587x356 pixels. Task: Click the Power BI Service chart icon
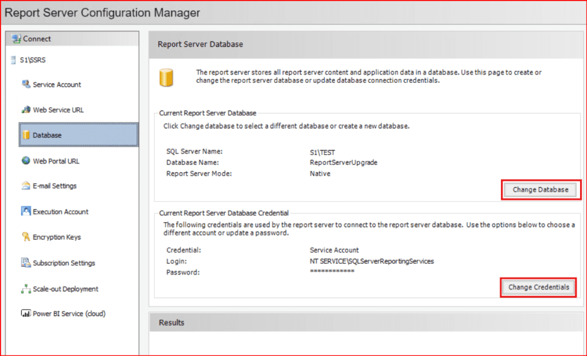(26, 314)
